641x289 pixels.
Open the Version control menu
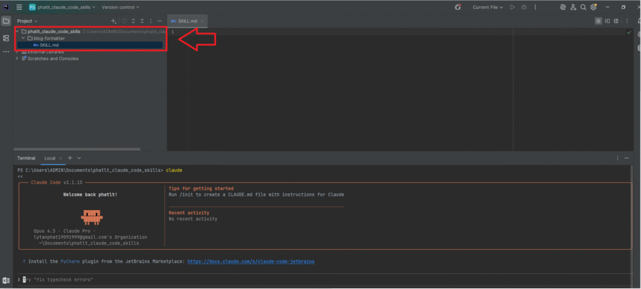[120, 7]
